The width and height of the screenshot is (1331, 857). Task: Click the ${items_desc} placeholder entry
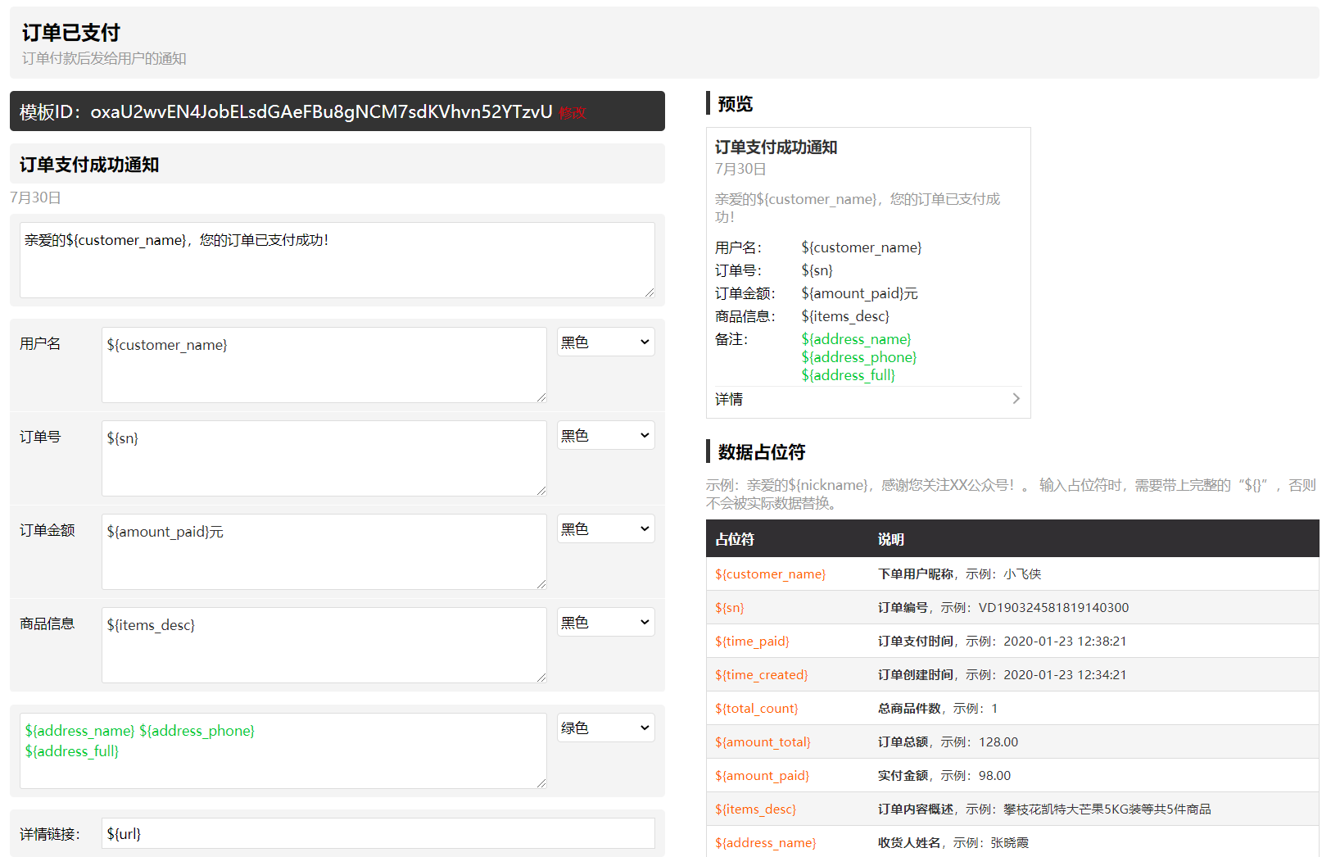[755, 809]
